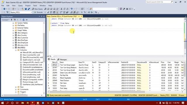This screenshot has height=105, width=187.
Task: Click the Disconnect plug icon in Object Explorer
Action: tap(15, 20)
